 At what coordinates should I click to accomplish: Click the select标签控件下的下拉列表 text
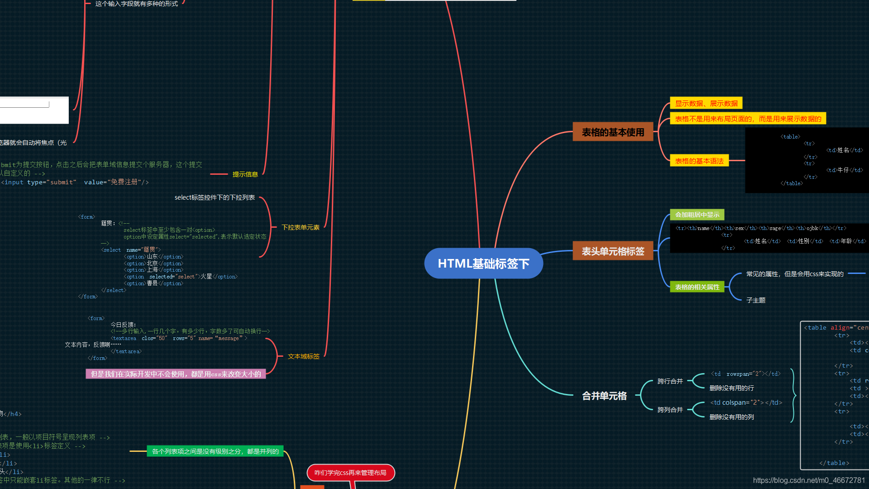[x=215, y=197]
